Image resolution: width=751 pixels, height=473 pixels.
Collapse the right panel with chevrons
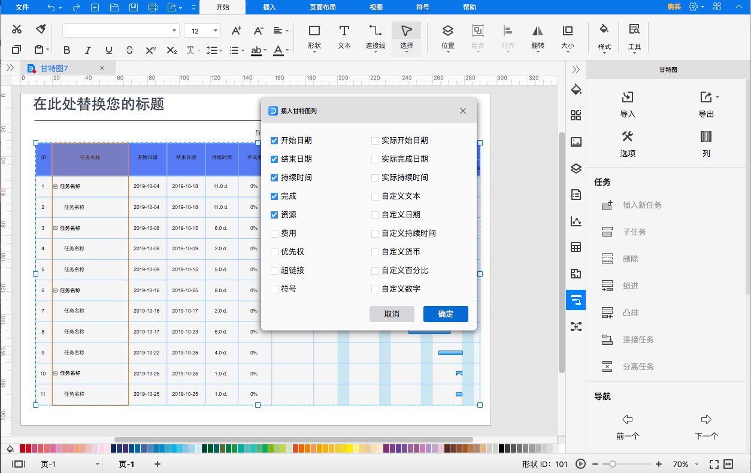click(x=576, y=69)
